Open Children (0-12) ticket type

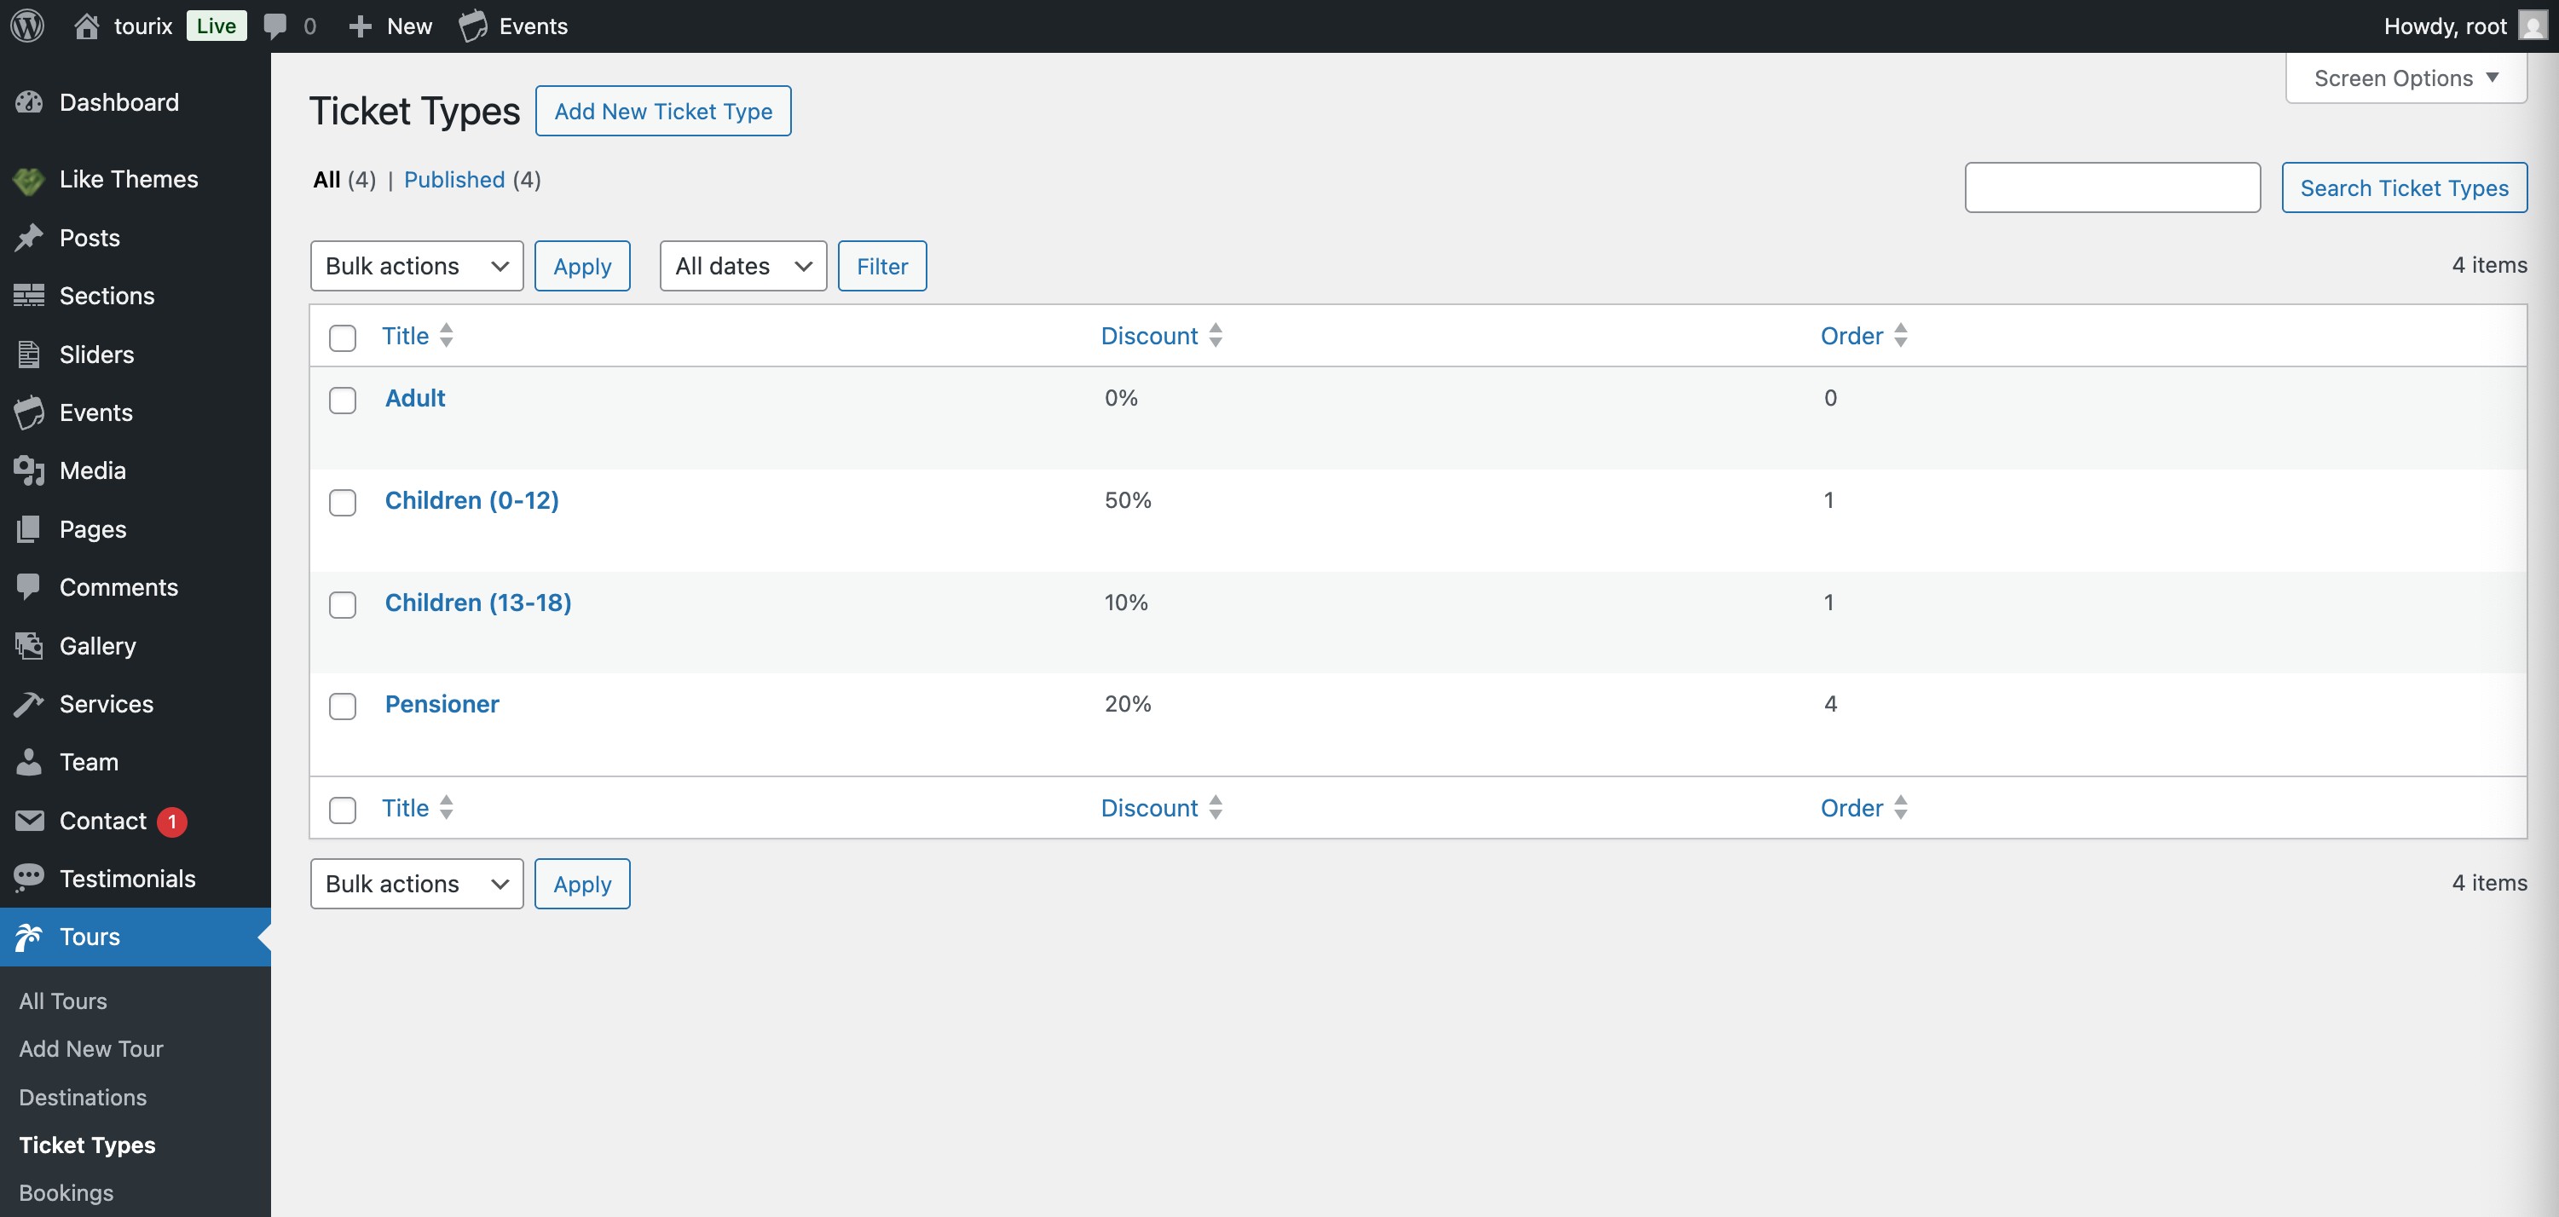coord(472,499)
